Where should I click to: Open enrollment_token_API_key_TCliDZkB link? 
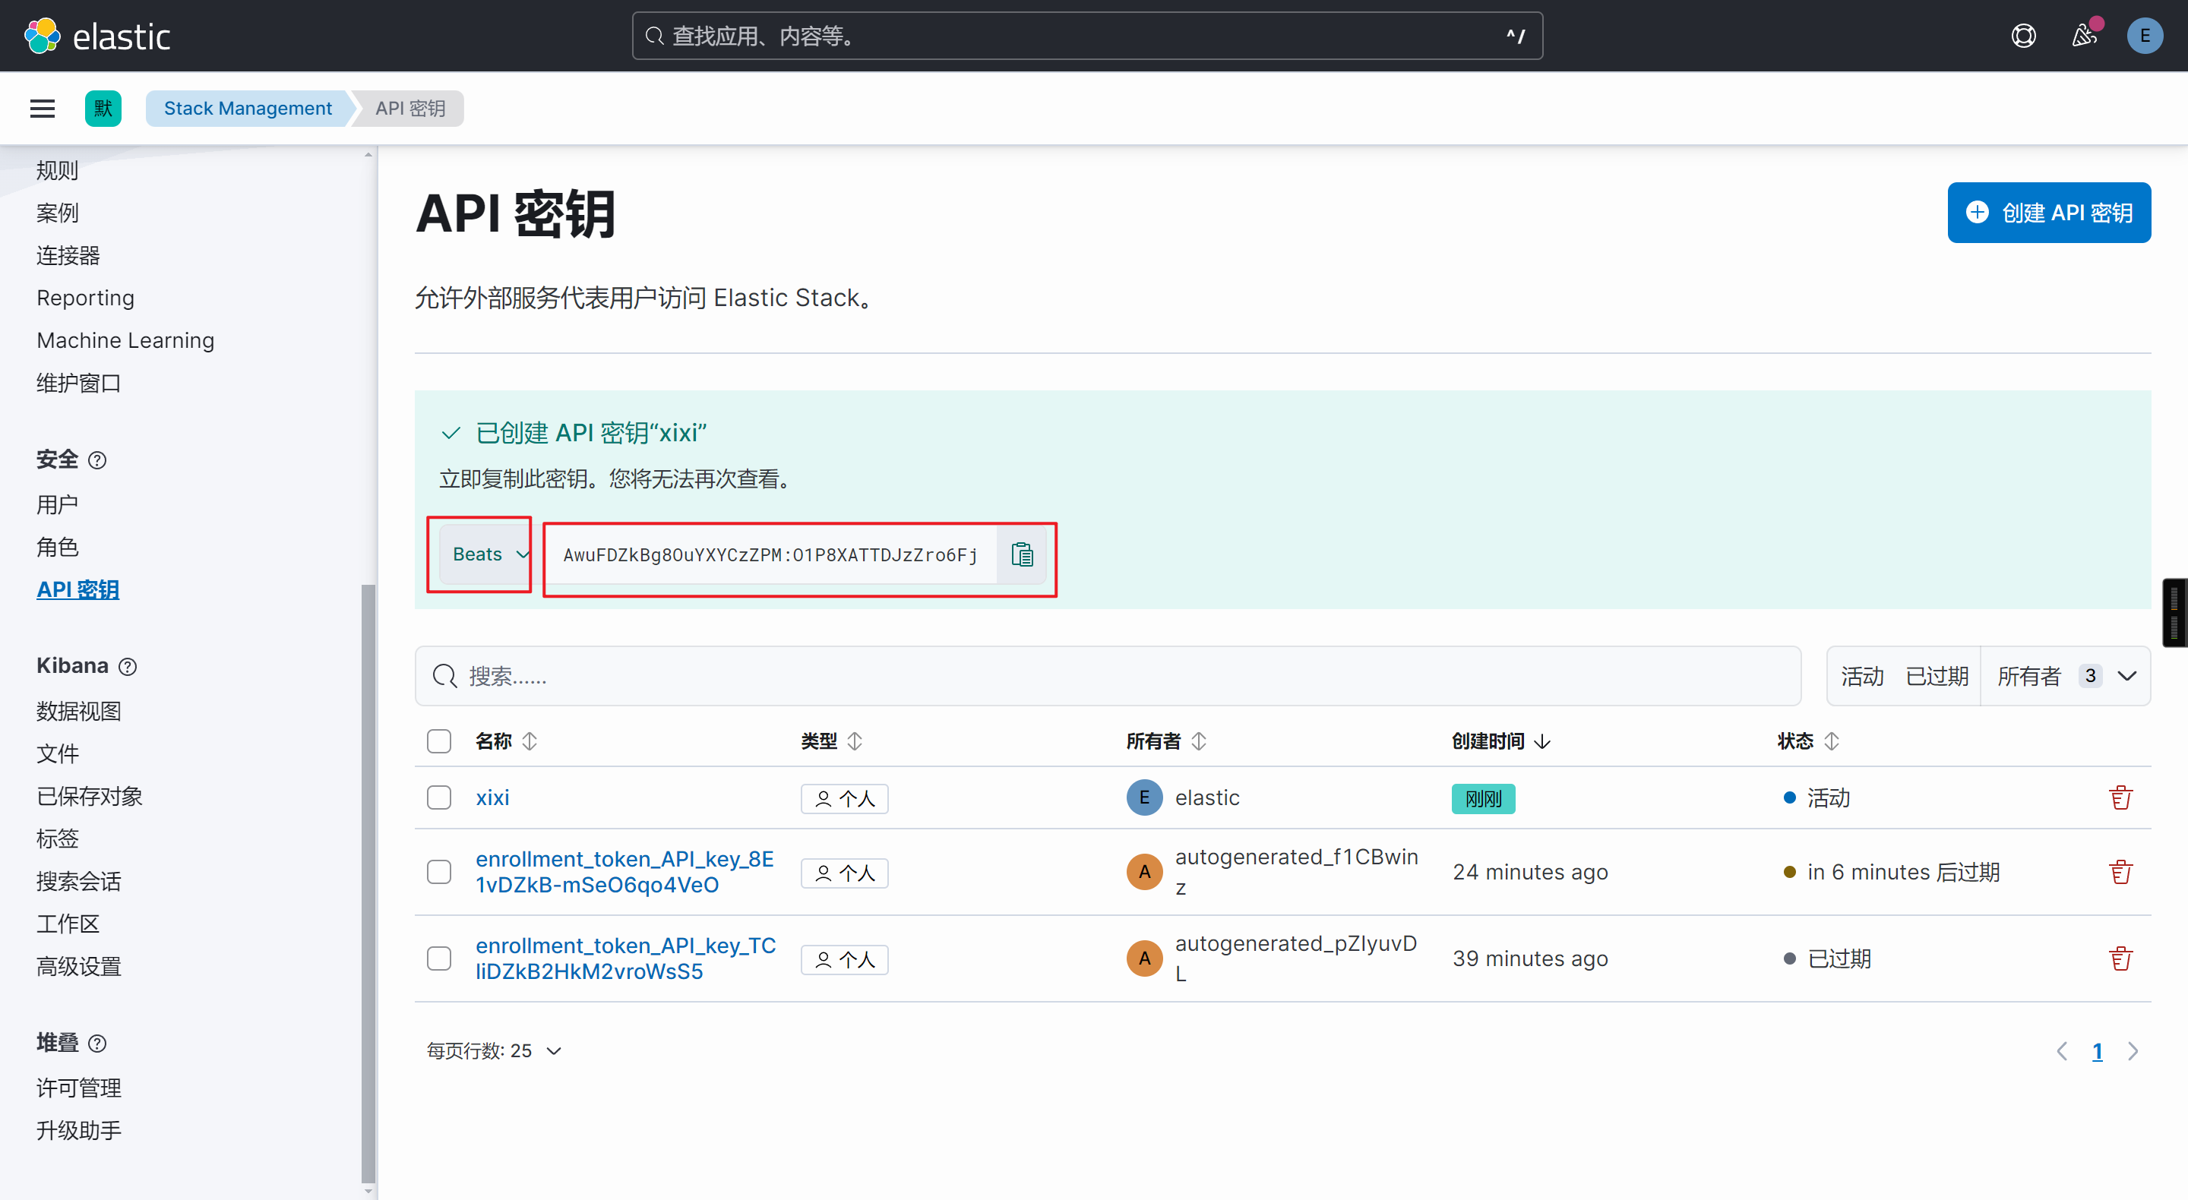pos(625,958)
